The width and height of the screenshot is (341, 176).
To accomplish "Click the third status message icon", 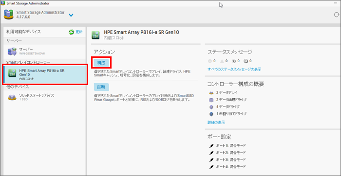I will [234, 61].
